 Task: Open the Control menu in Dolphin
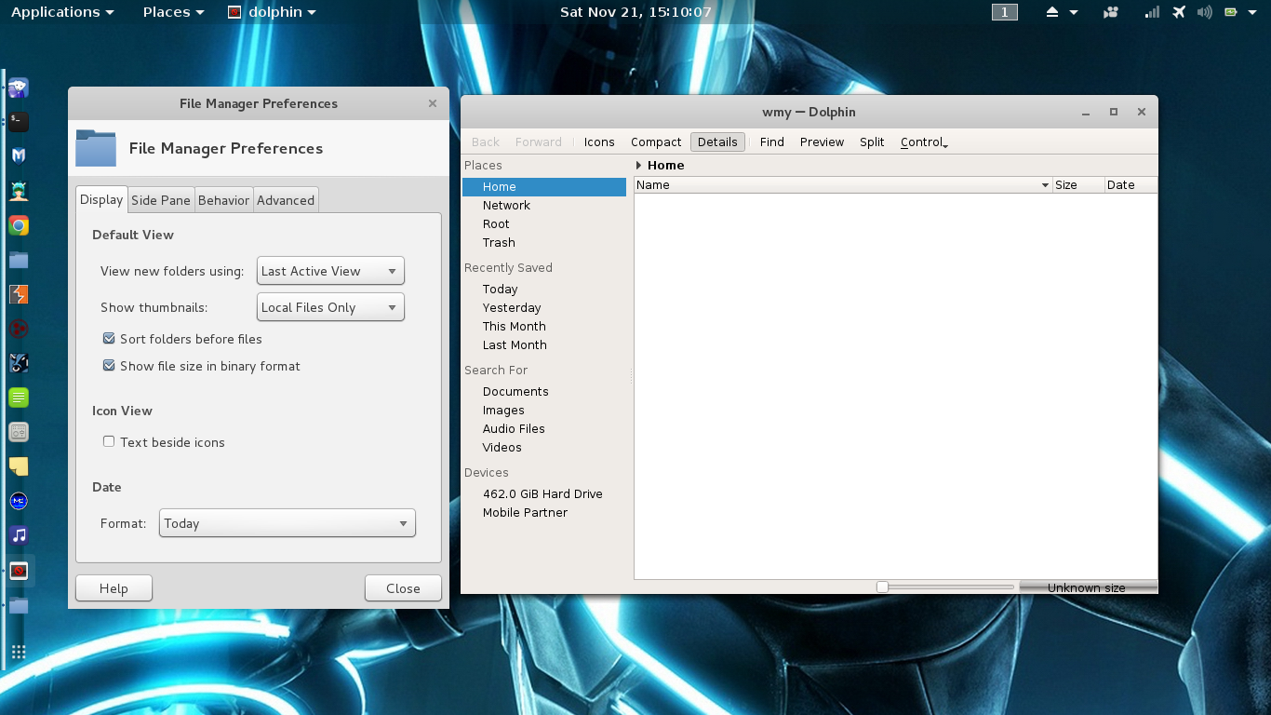click(924, 142)
